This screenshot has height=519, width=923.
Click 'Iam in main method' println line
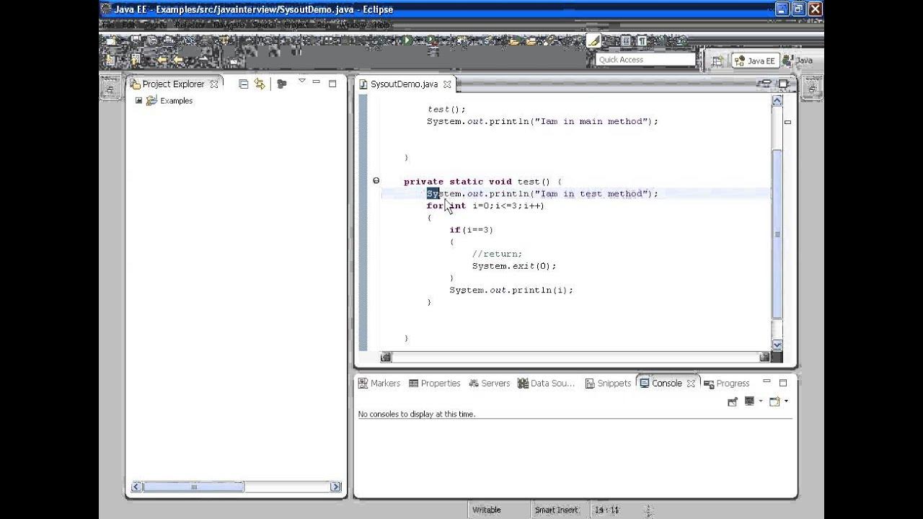tap(542, 122)
